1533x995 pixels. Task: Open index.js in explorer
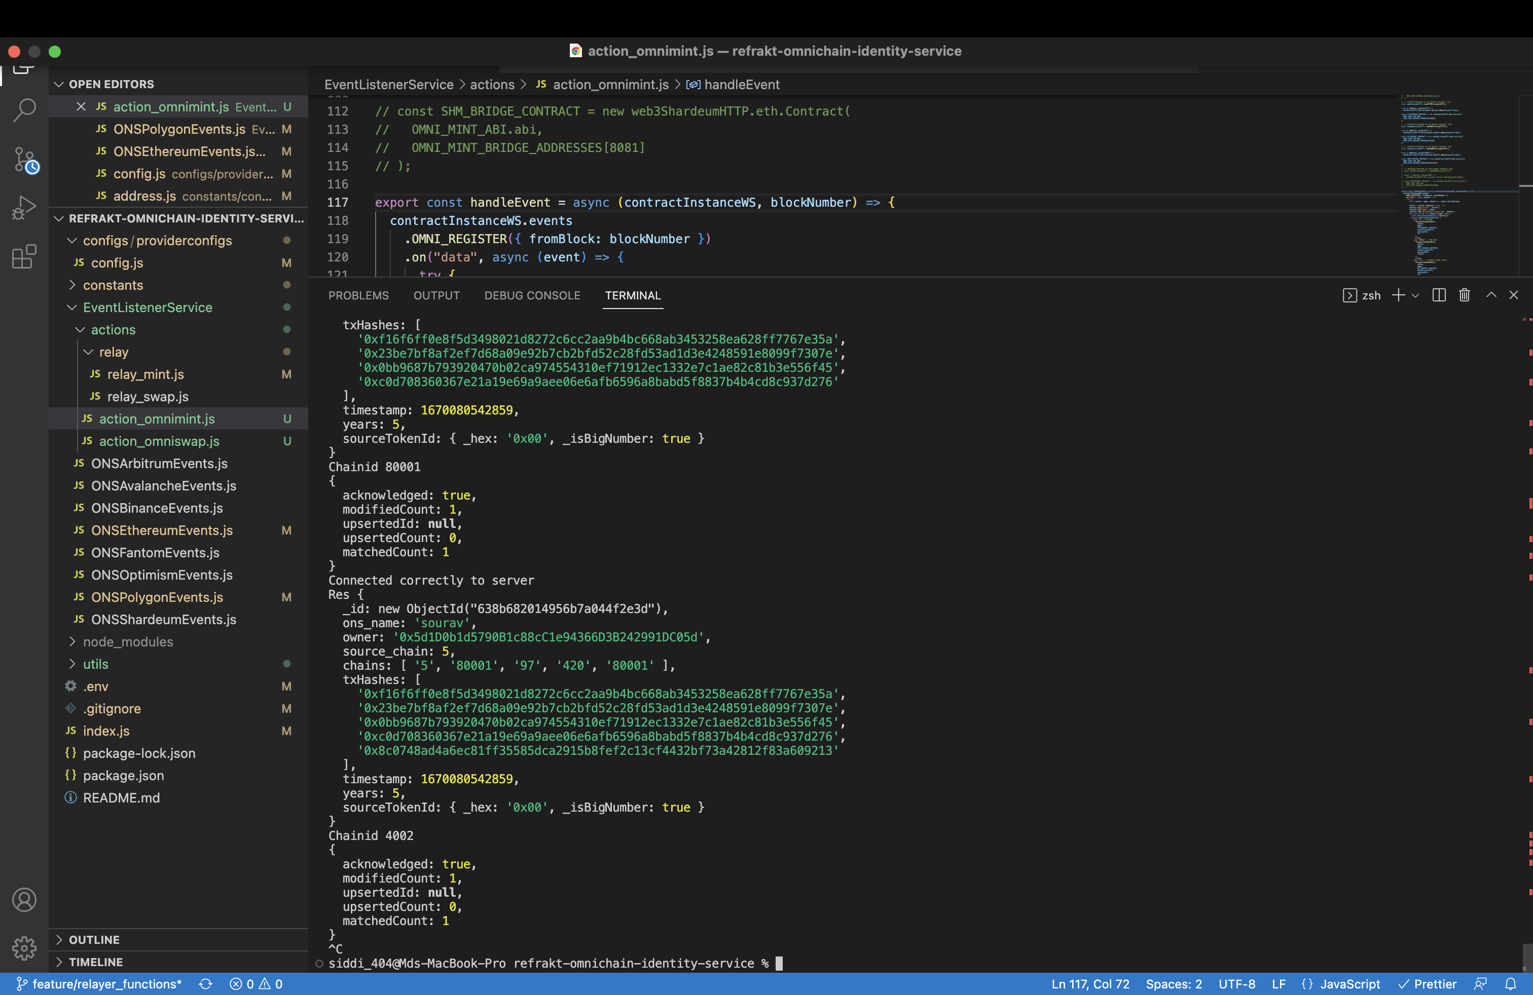click(178, 731)
